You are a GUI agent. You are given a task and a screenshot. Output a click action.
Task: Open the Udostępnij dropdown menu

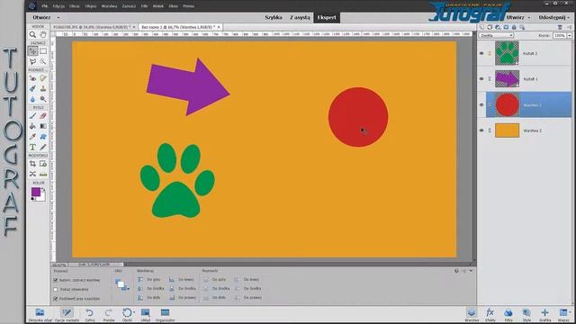coord(554,17)
